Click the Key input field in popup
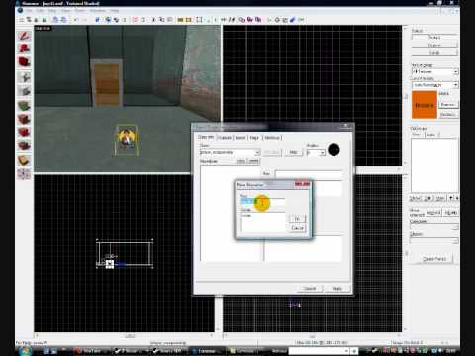475x356 pixels. coord(263,201)
